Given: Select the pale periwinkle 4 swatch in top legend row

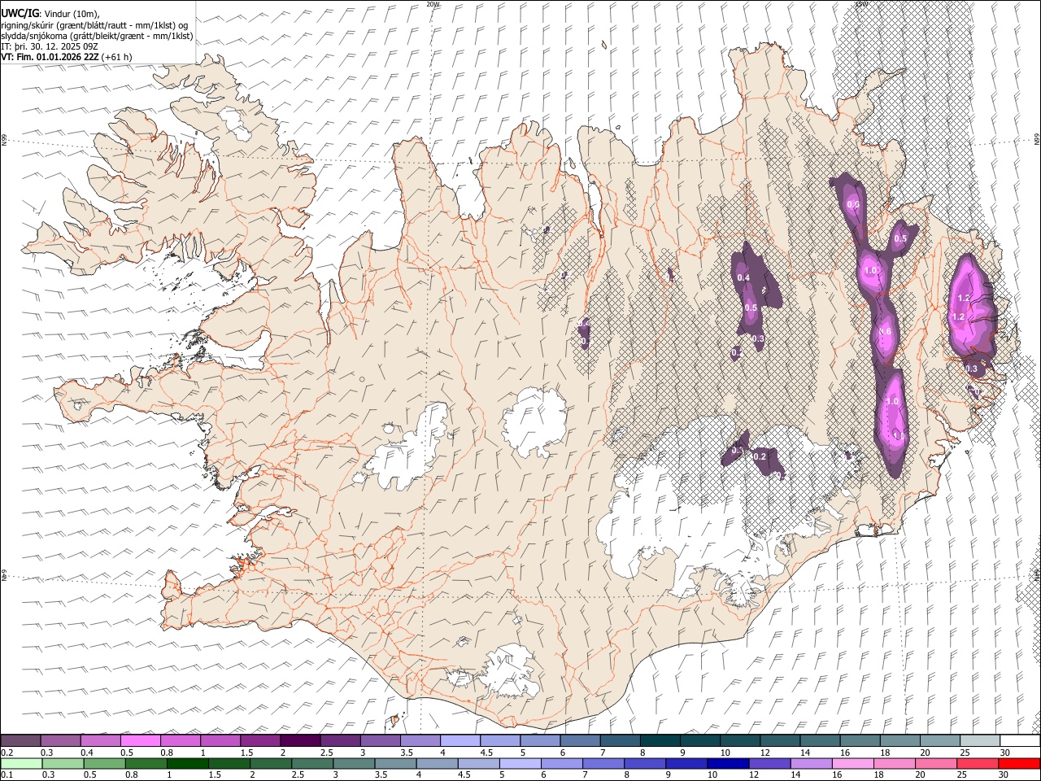Looking at the screenshot, I should coord(460,741).
